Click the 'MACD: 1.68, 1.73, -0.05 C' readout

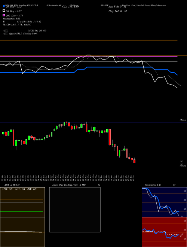(17, 25)
